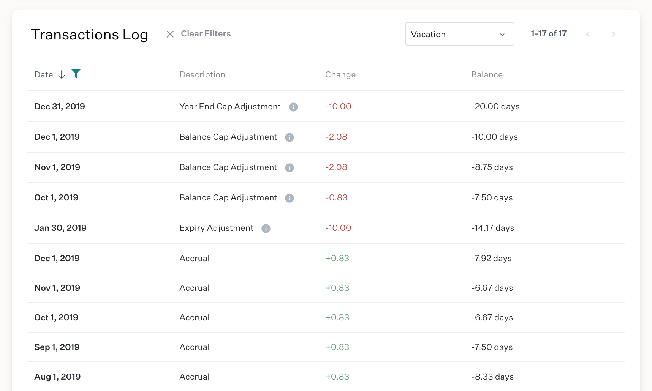Open the Vacation policy dropdown
This screenshot has width=652, height=391.
point(460,34)
